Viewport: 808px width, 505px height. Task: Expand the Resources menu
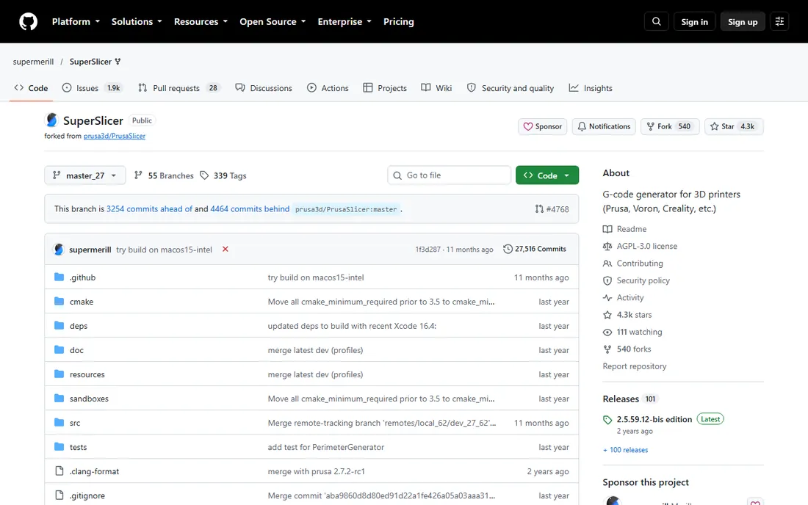(x=201, y=21)
